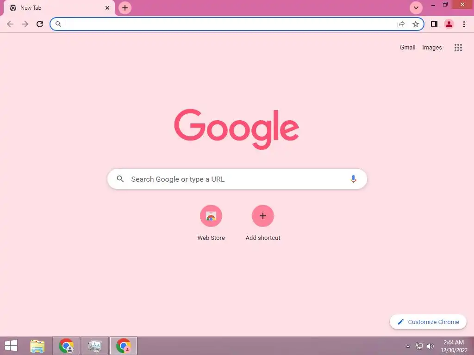Click the share page icon in address bar
474x355 pixels.
coord(401,24)
